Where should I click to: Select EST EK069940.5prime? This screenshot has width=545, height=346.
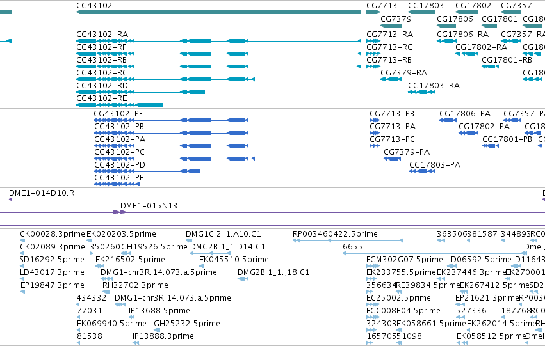(x=111, y=324)
